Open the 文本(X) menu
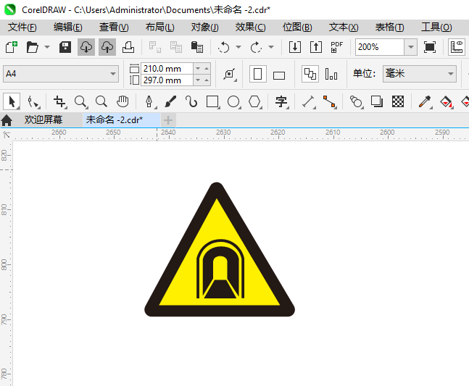469x386 pixels. (x=344, y=28)
